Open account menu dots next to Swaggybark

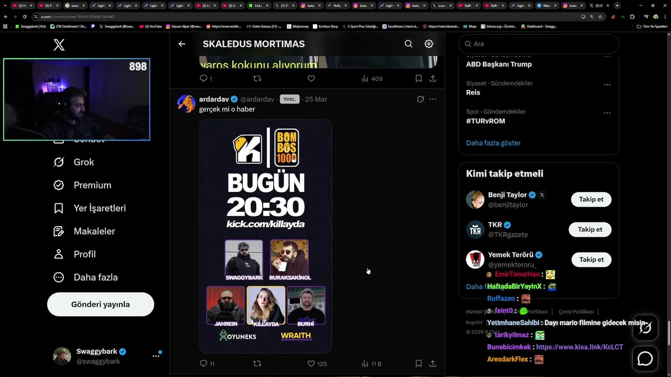pyautogui.click(x=156, y=356)
